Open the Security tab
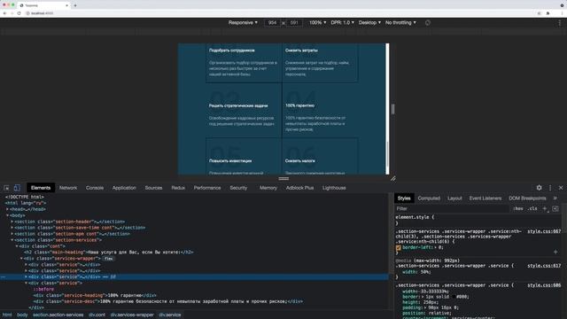Screen dimensions: 567x319 click(x=238, y=188)
